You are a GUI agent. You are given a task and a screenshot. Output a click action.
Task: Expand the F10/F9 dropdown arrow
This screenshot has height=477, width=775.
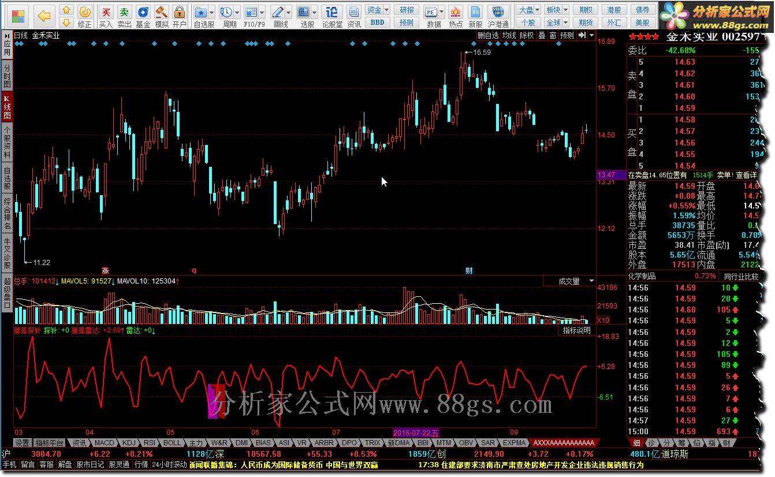(x=262, y=12)
